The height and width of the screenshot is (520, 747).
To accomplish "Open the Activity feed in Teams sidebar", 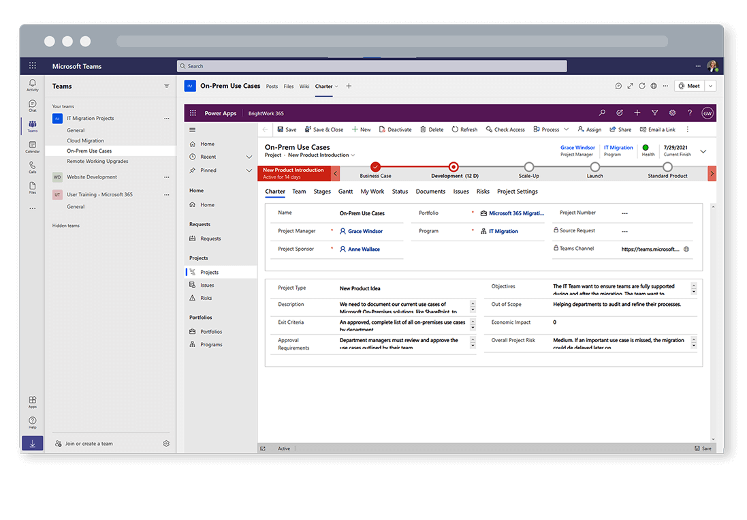I will pos(33,85).
